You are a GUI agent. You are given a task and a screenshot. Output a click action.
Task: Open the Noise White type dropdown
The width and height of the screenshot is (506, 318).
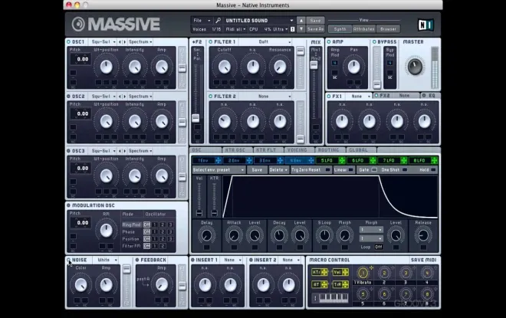(x=106, y=260)
